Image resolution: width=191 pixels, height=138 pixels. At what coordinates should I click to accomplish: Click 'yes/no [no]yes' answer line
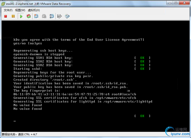28,43
